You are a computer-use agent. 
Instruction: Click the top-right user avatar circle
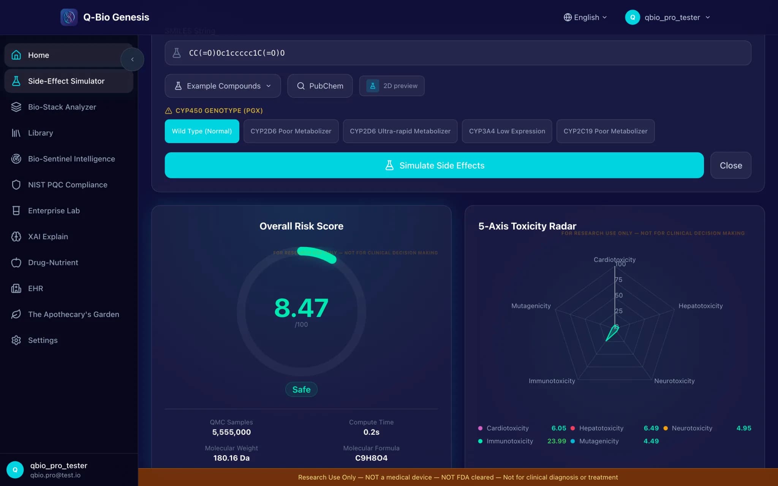(633, 17)
